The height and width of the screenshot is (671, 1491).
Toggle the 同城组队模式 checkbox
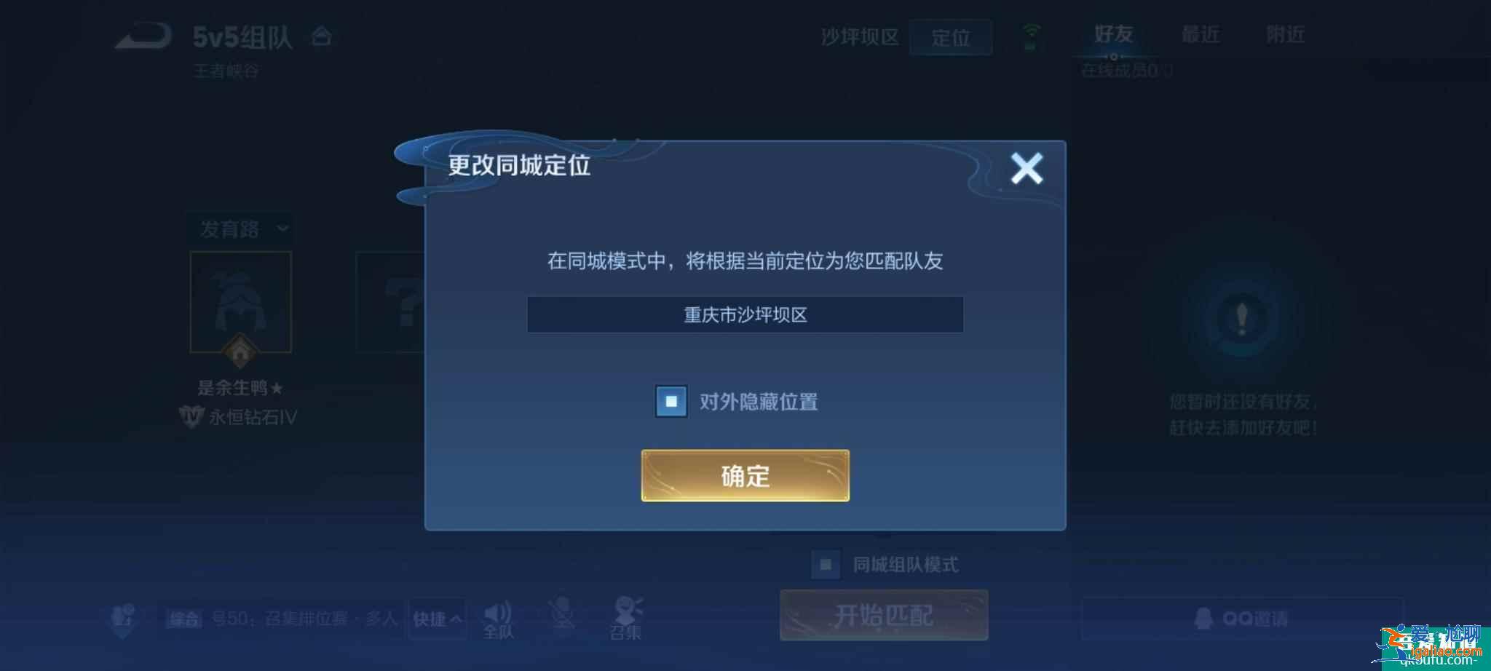click(826, 565)
